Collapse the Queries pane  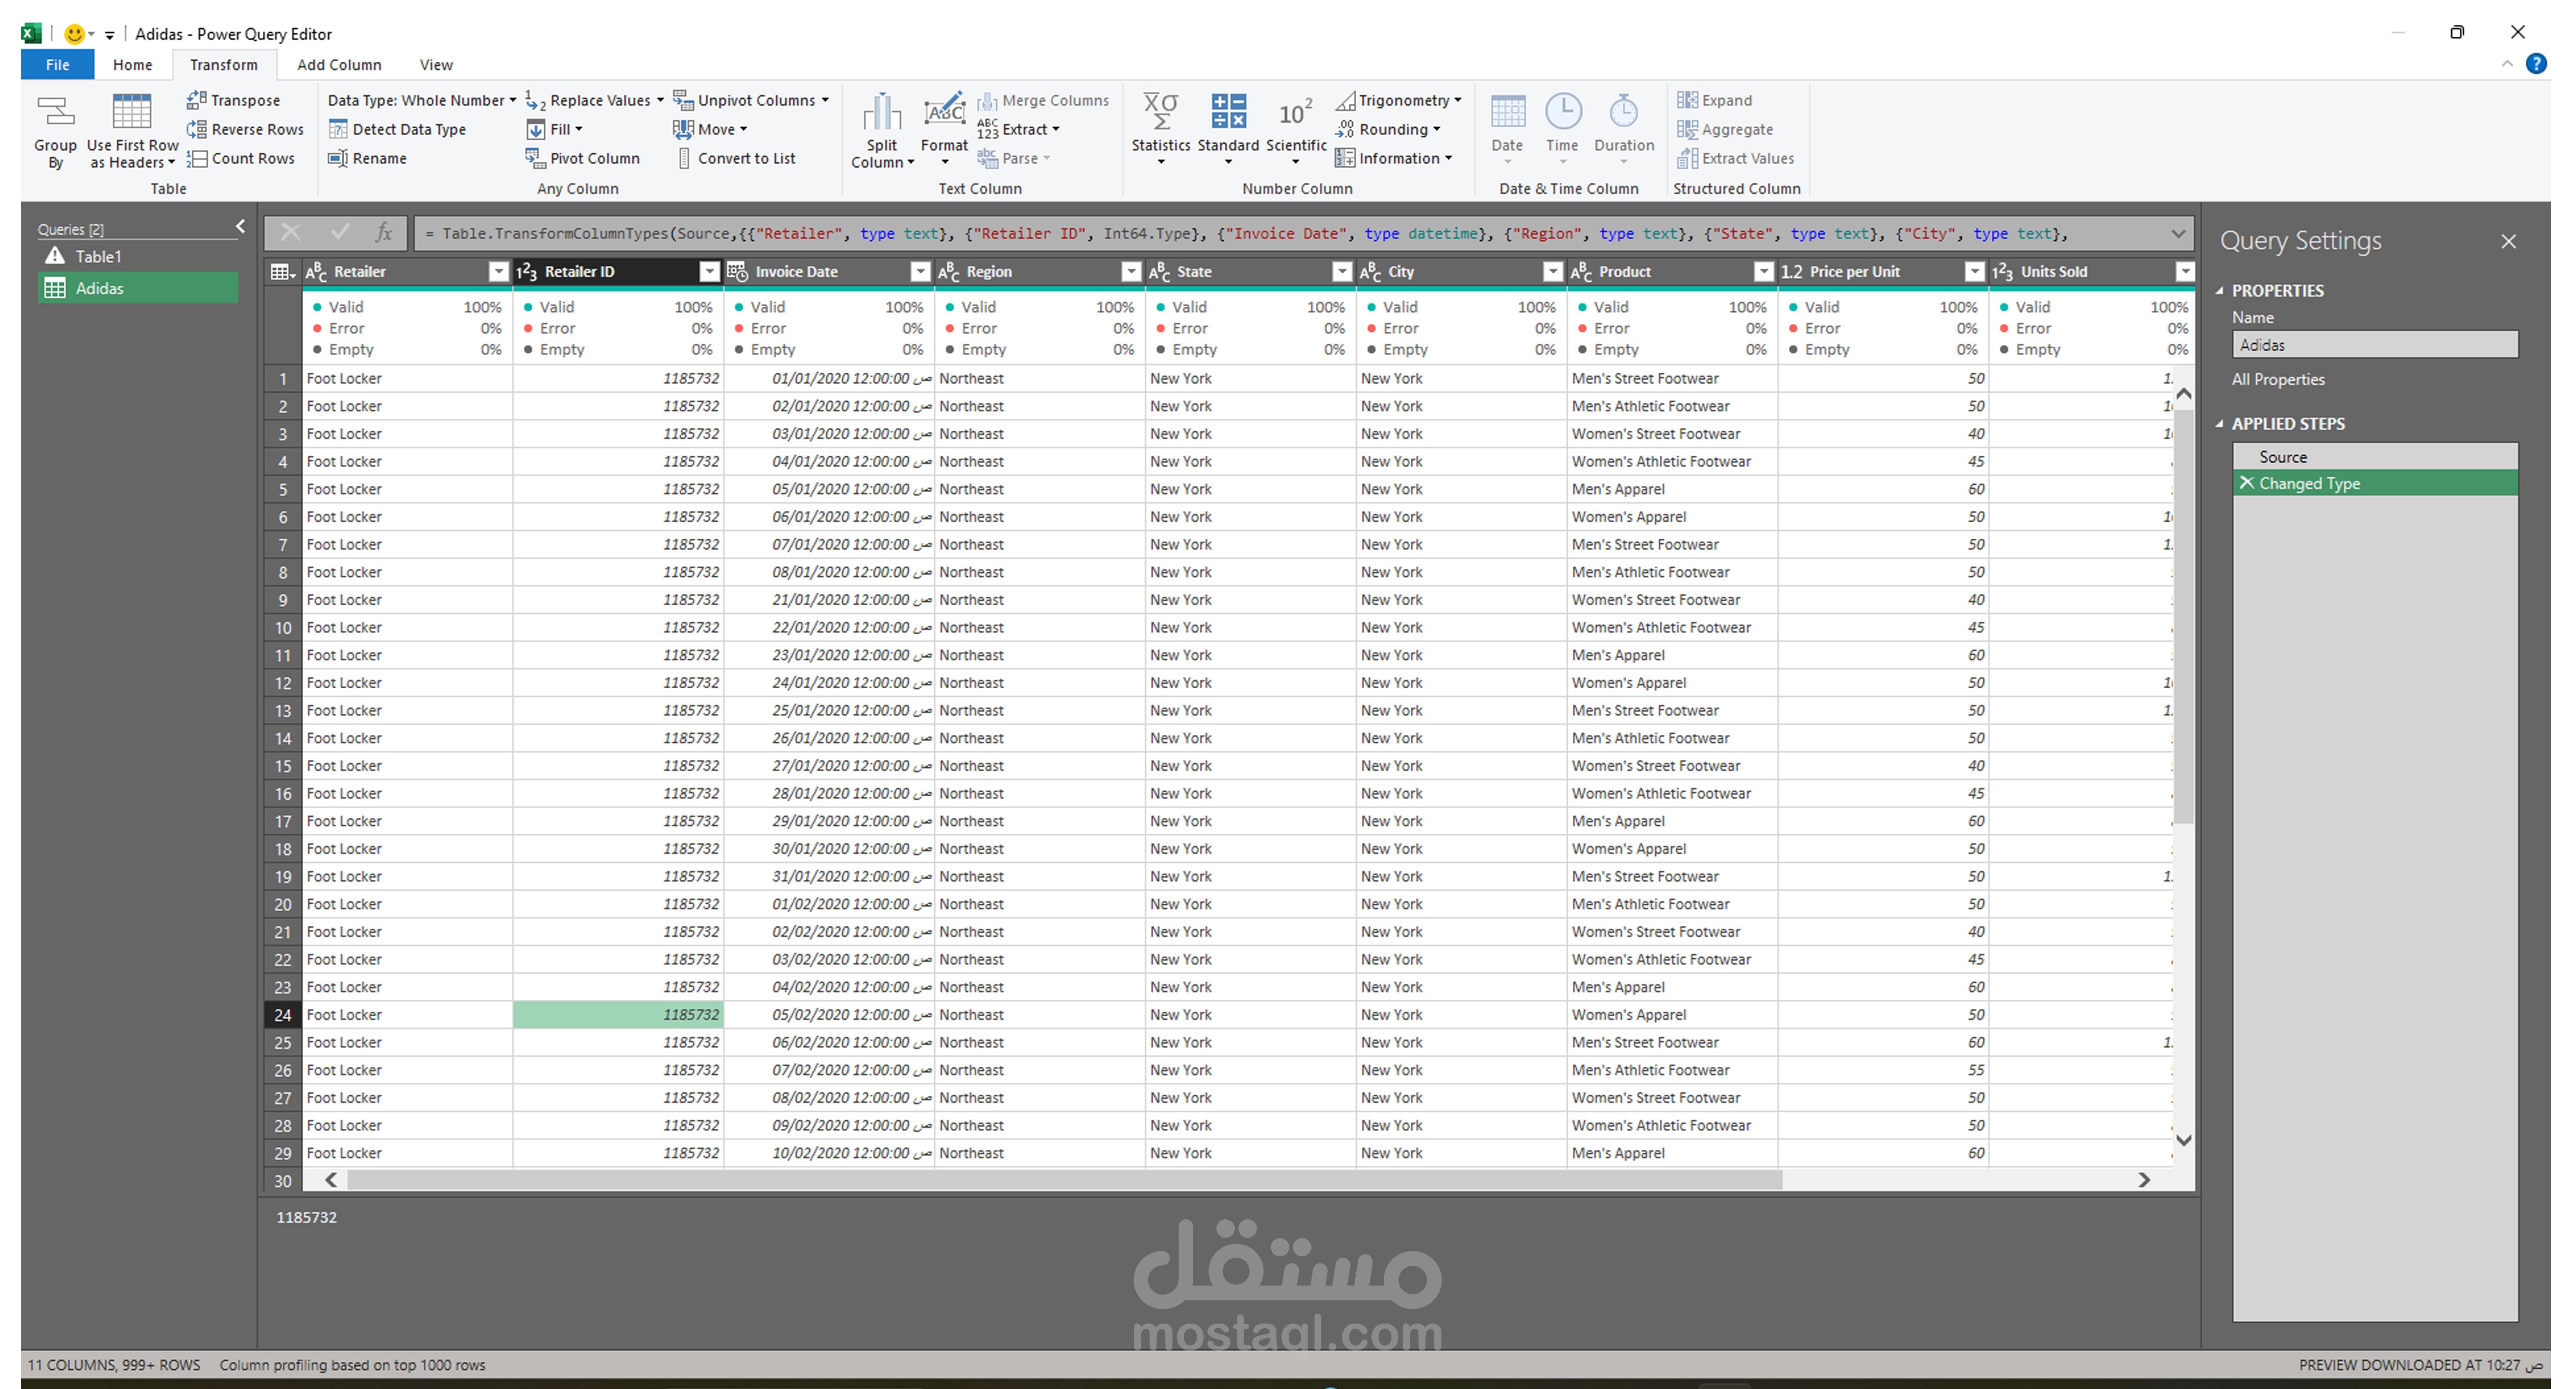point(240,227)
